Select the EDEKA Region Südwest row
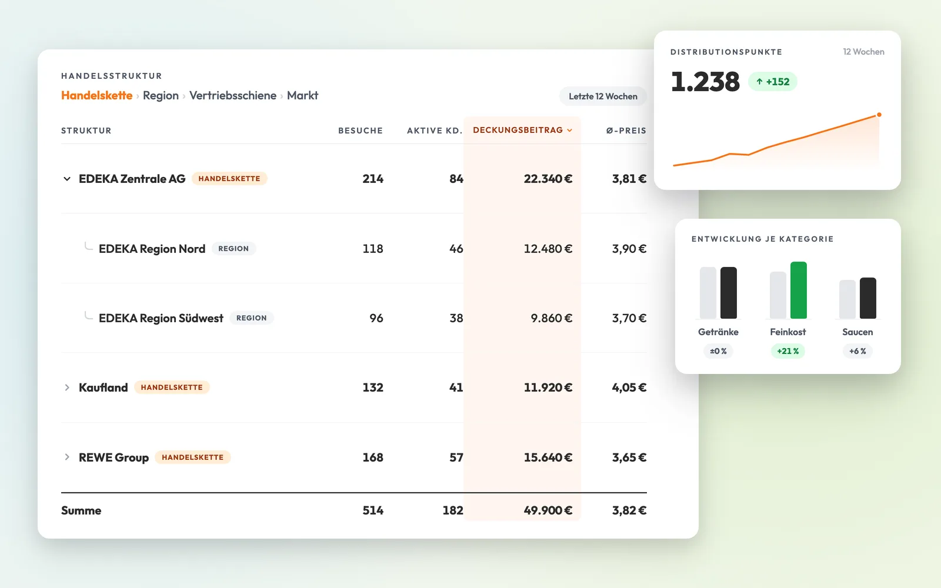941x588 pixels. [354, 318]
